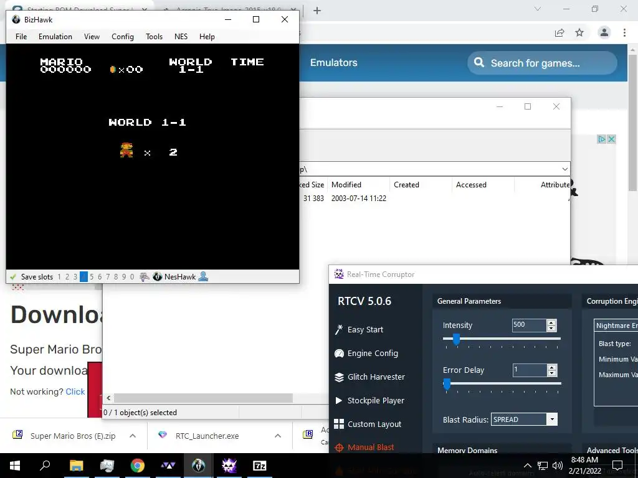Image resolution: width=638 pixels, height=478 pixels.
Task: Click the Real-Time Corruptor title icon
Action: point(339,274)
